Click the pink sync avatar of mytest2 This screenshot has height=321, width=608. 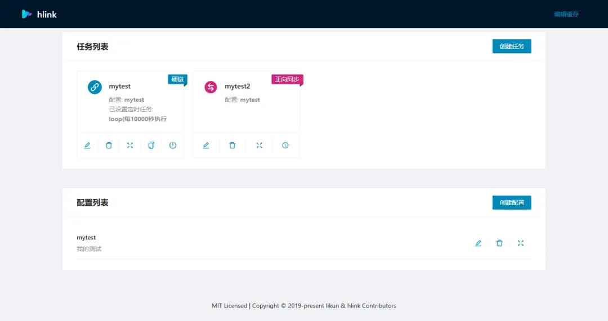[x=211, y=87]
